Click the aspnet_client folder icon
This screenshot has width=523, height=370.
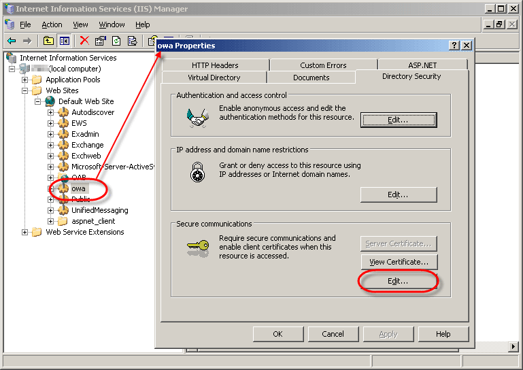tap(63, 221)
